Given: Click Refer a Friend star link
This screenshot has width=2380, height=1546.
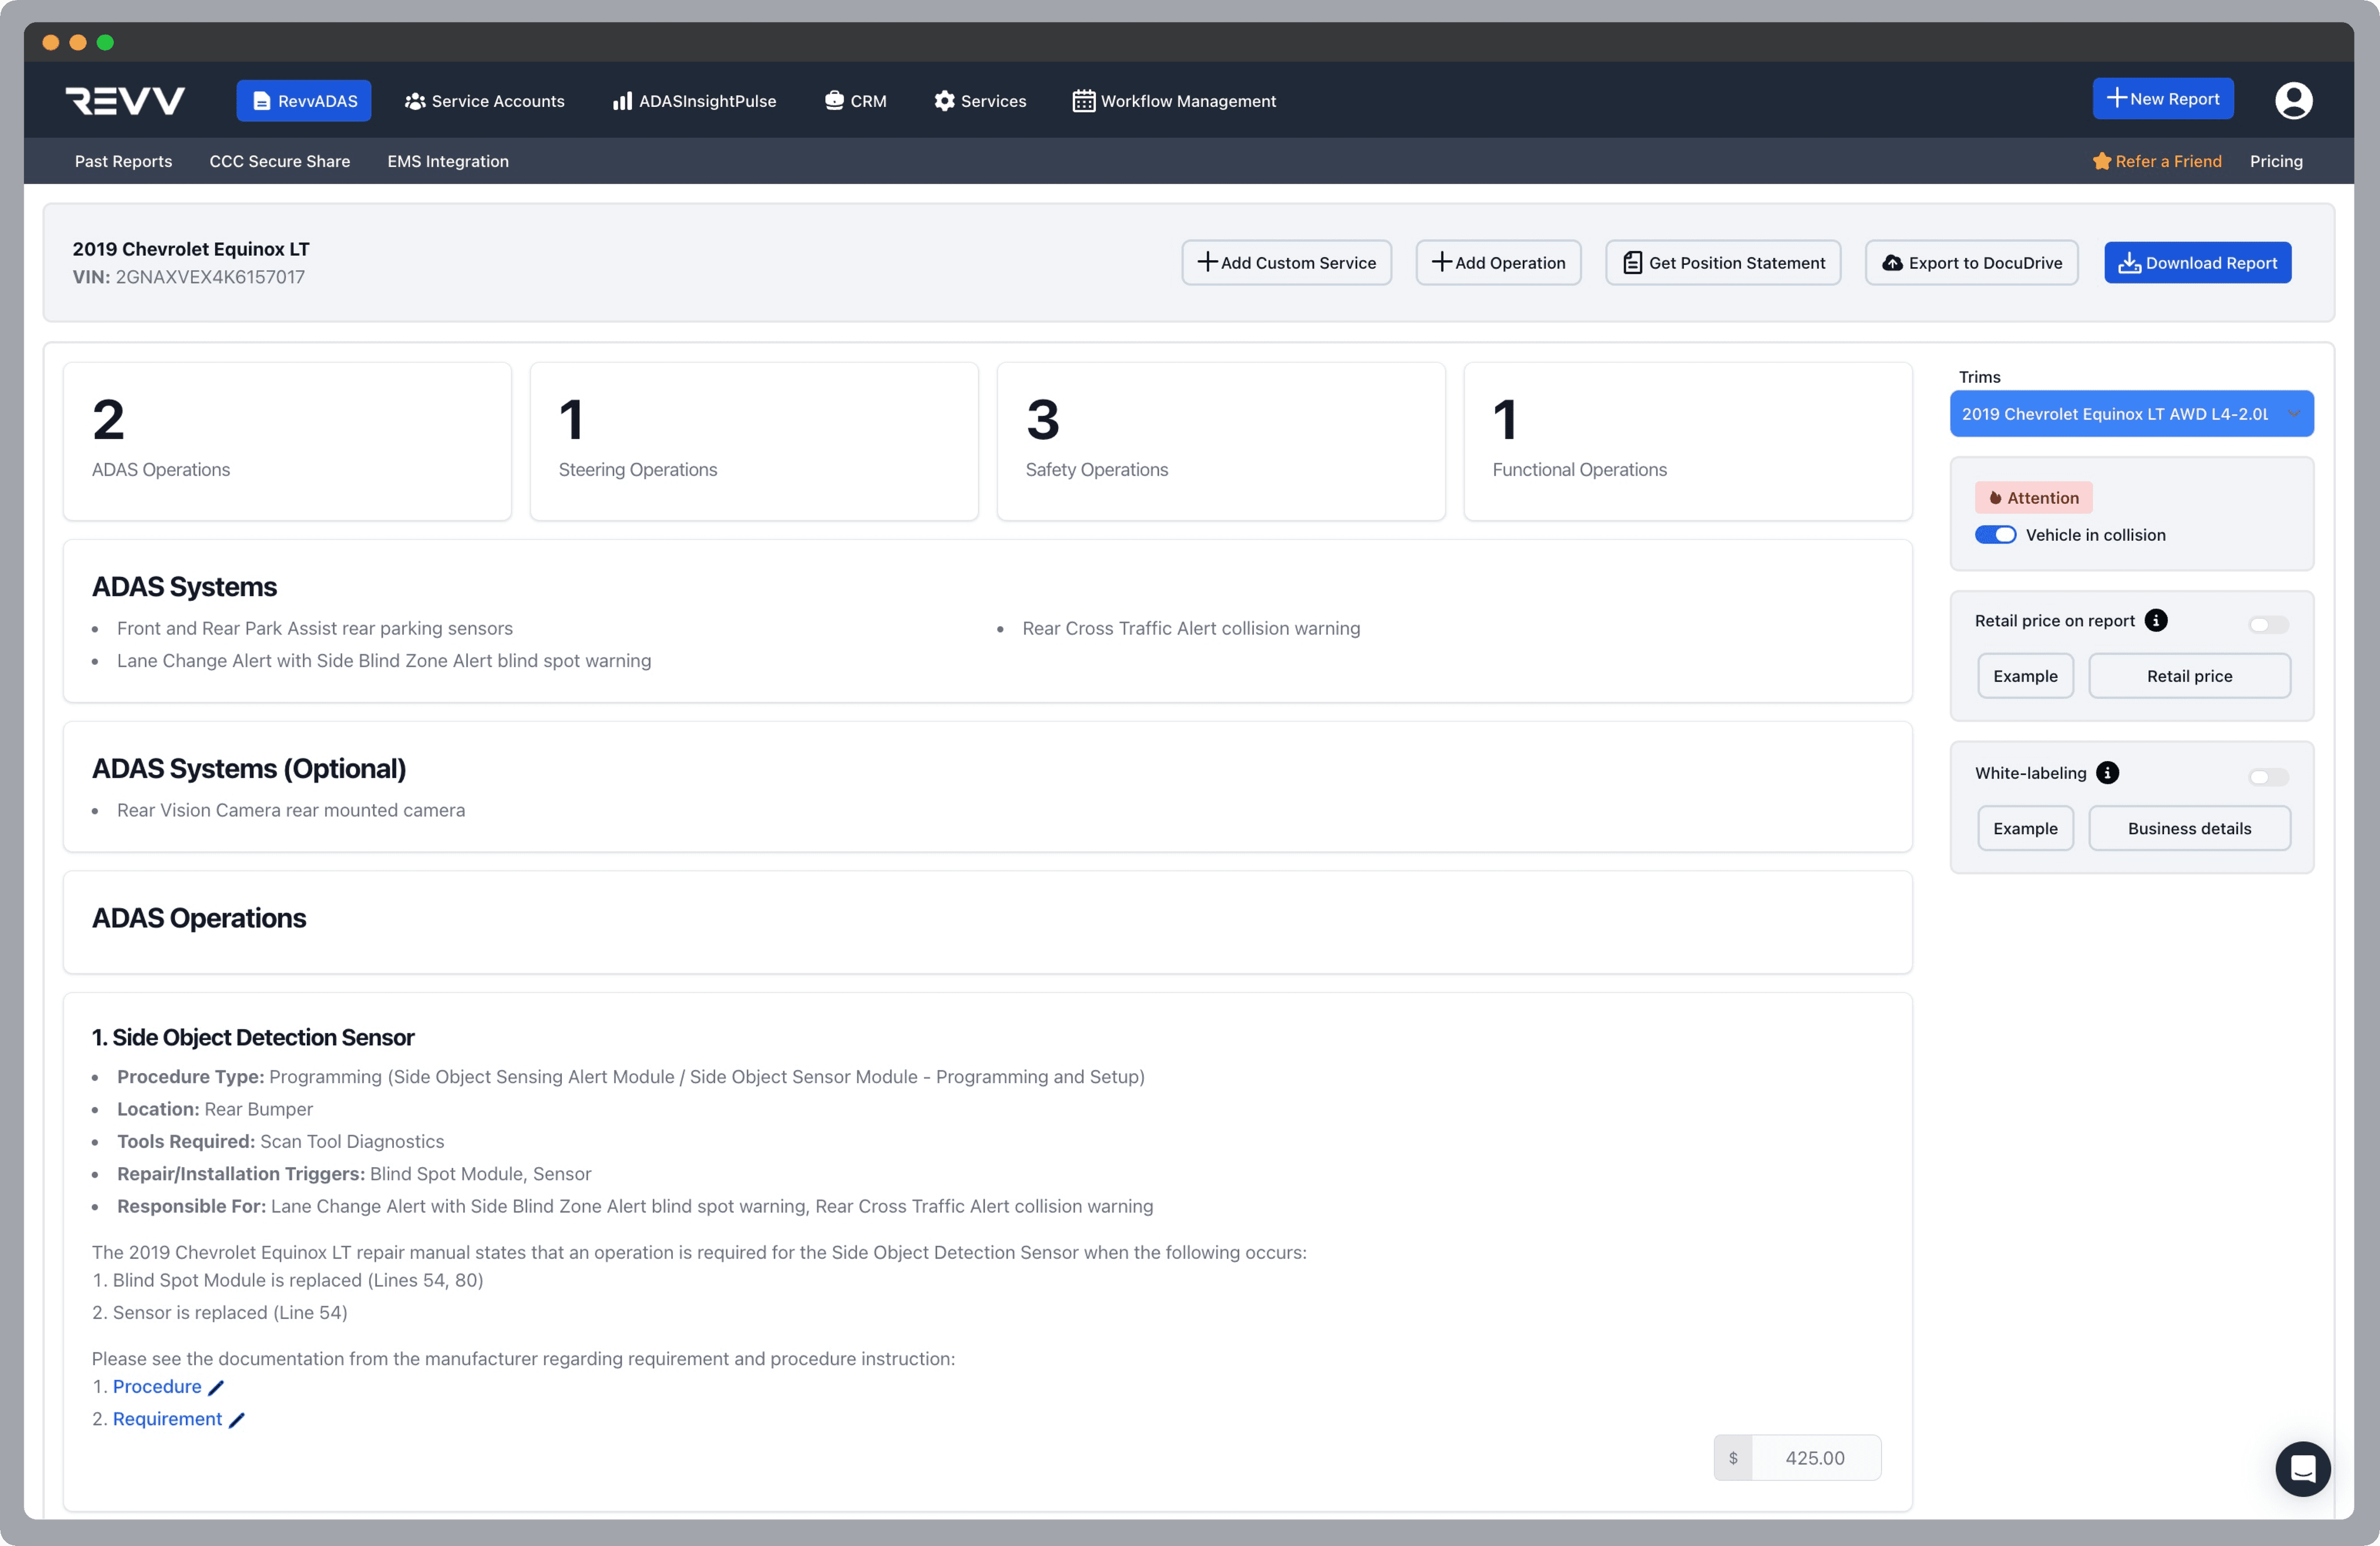Looking at the screenshot, I should [2157, 161].
